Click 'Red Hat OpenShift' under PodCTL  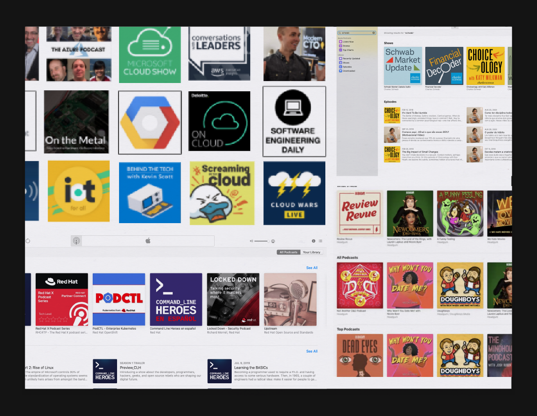(105, 333)
